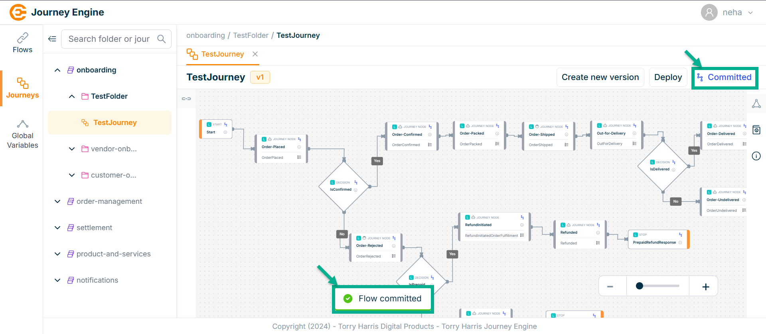766x334 pixels.
Task: Click Create new version button
Action: [x=600, y=77]
